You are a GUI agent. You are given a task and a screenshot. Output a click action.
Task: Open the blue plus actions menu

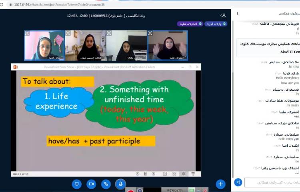coord(220,184)
